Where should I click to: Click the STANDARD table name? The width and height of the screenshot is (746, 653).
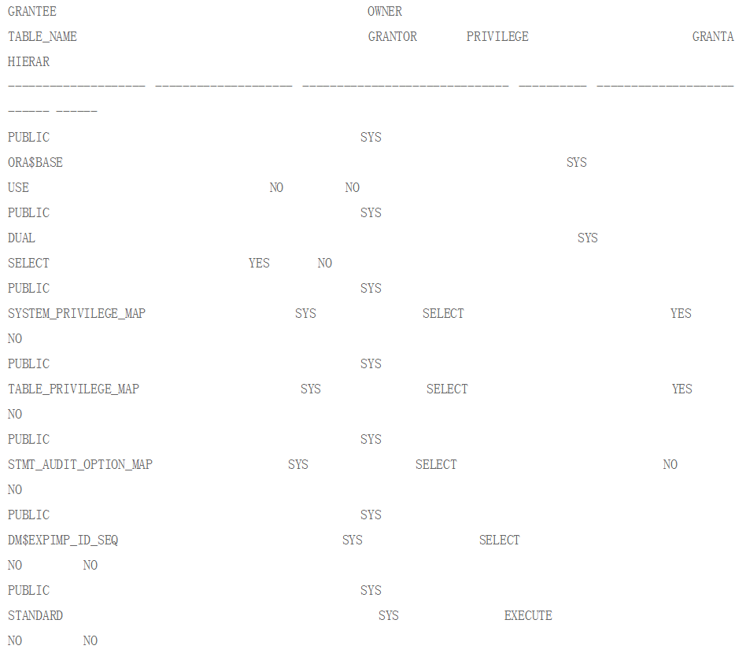pos(35,615)
